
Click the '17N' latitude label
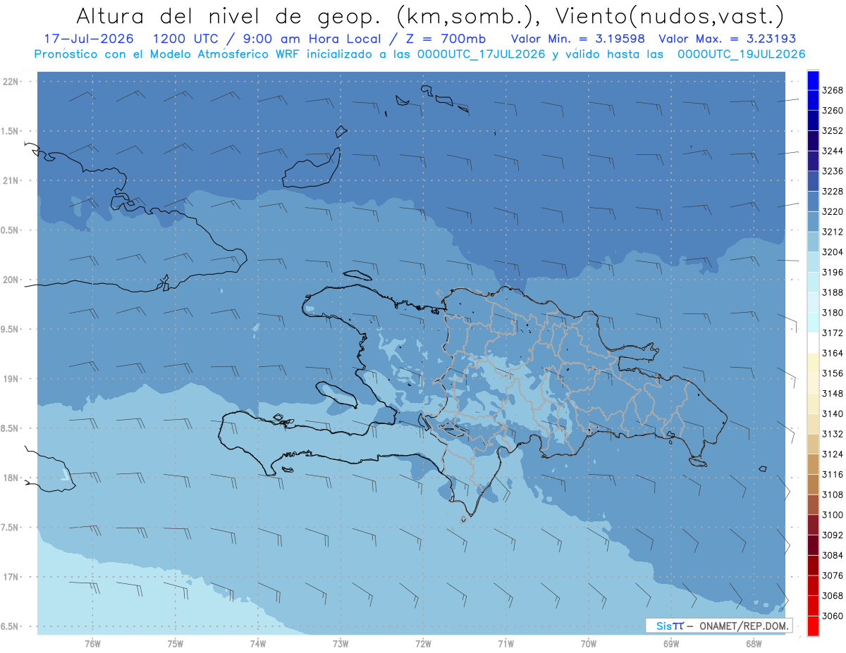coord(11,577)
